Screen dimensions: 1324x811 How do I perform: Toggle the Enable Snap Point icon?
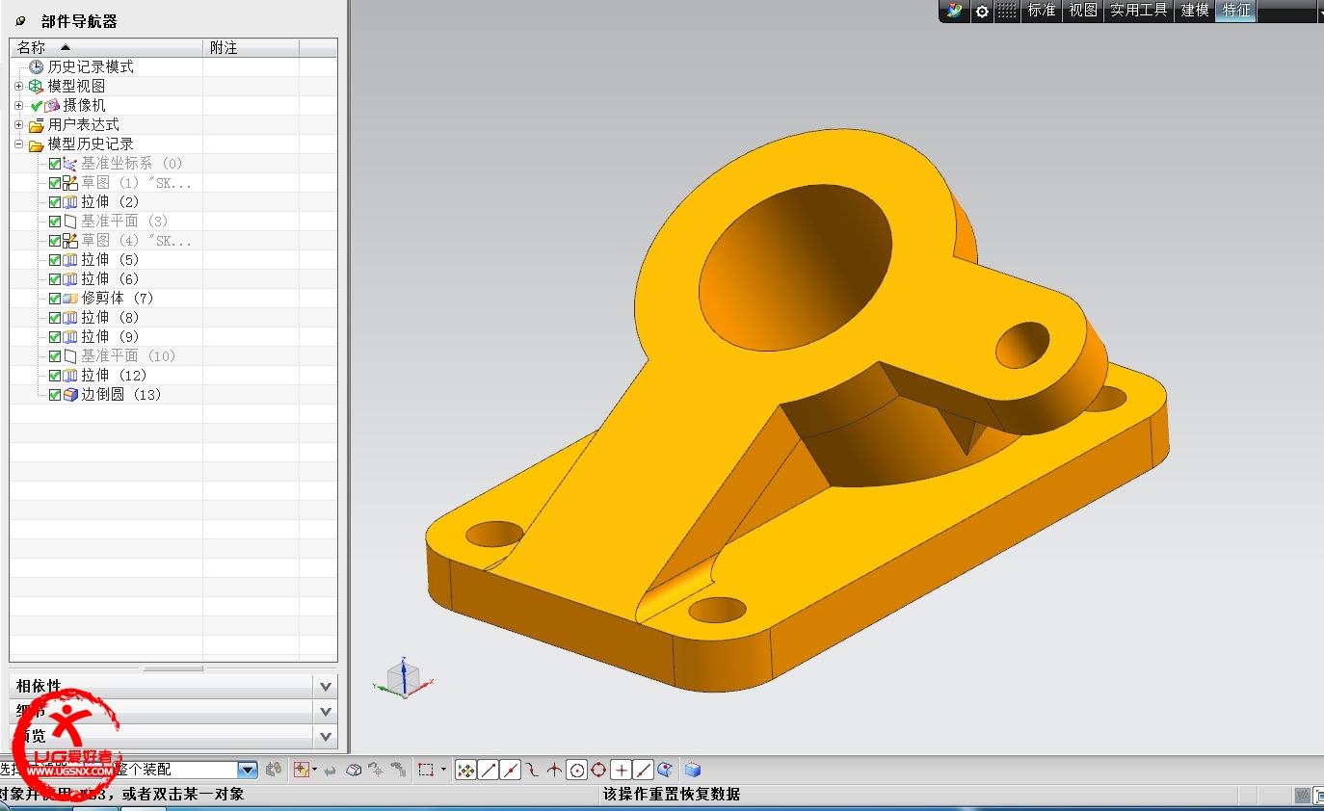pos(465,770)
